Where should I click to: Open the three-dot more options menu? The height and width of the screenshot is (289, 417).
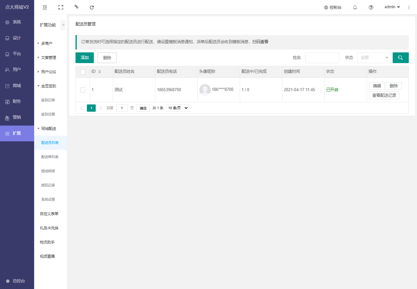pos(409,7)
